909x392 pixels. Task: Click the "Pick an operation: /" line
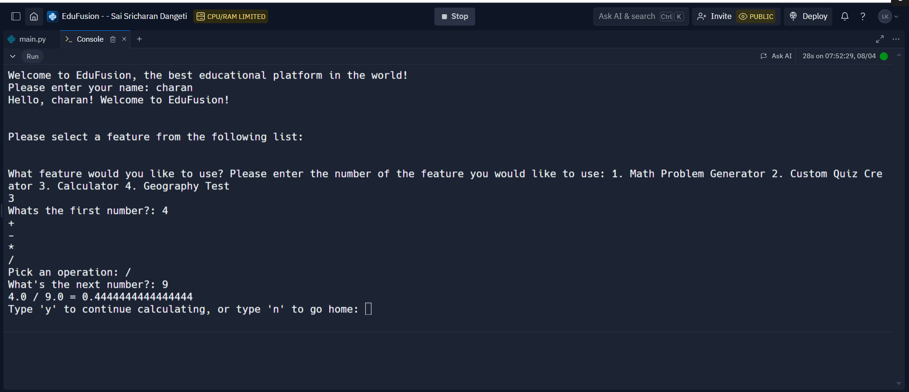click(x=69, y=272)
